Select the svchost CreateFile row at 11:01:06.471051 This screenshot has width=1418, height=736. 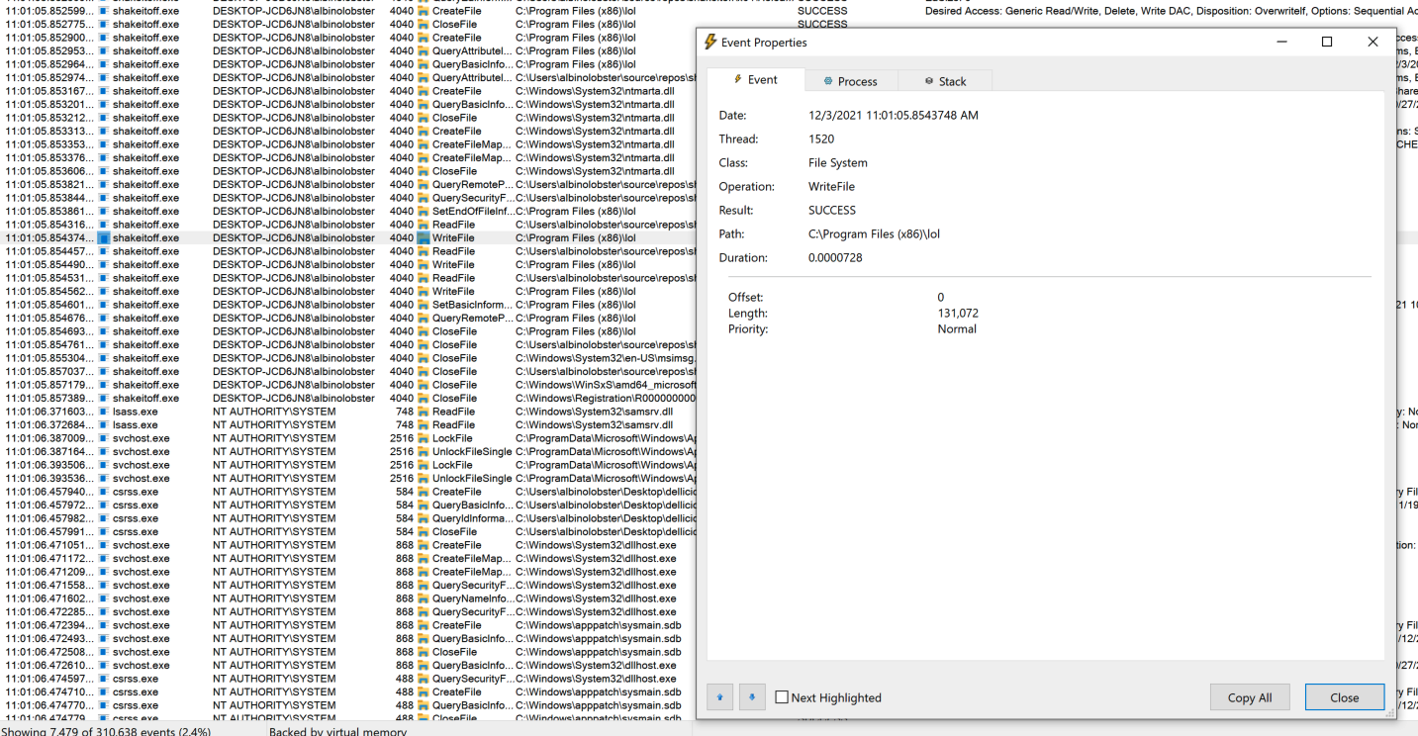[348, 545]
